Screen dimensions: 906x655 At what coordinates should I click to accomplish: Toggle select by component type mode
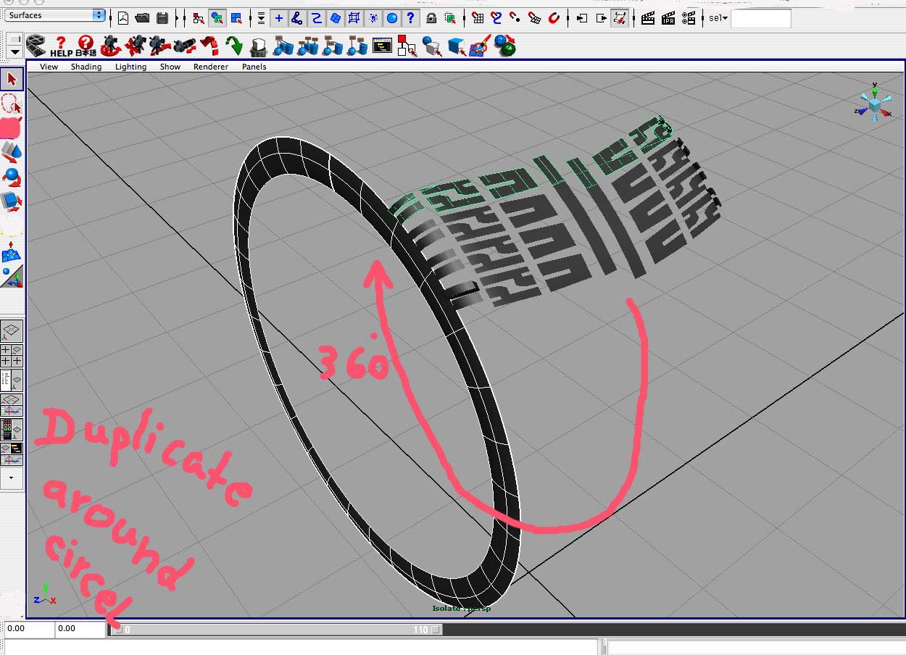tap(236, 18)
